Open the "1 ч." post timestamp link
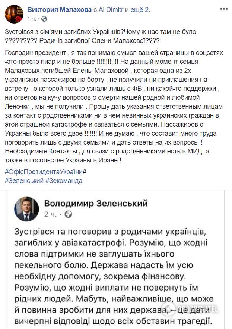The width and height of the screenshot is (232, 329). pos(33,19)
